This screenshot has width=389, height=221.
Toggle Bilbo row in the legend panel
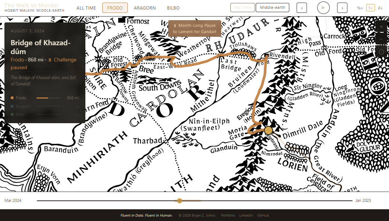point(45,114)
